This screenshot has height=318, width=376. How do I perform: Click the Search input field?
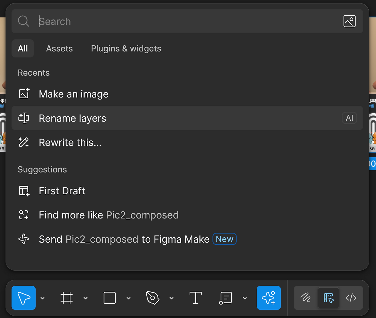188,21
